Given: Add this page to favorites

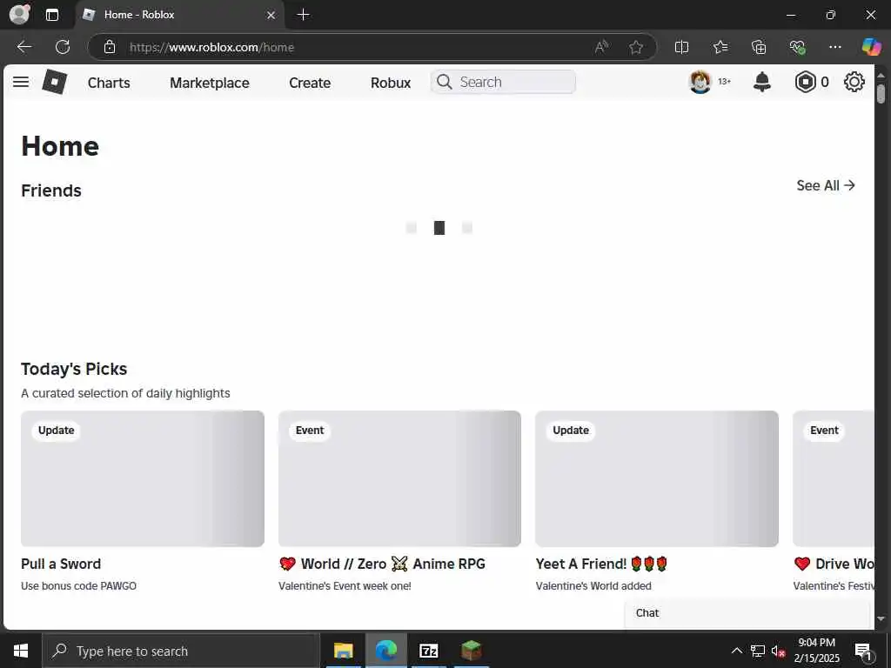Looking at the screenshot, I should (x=636, y=47).
